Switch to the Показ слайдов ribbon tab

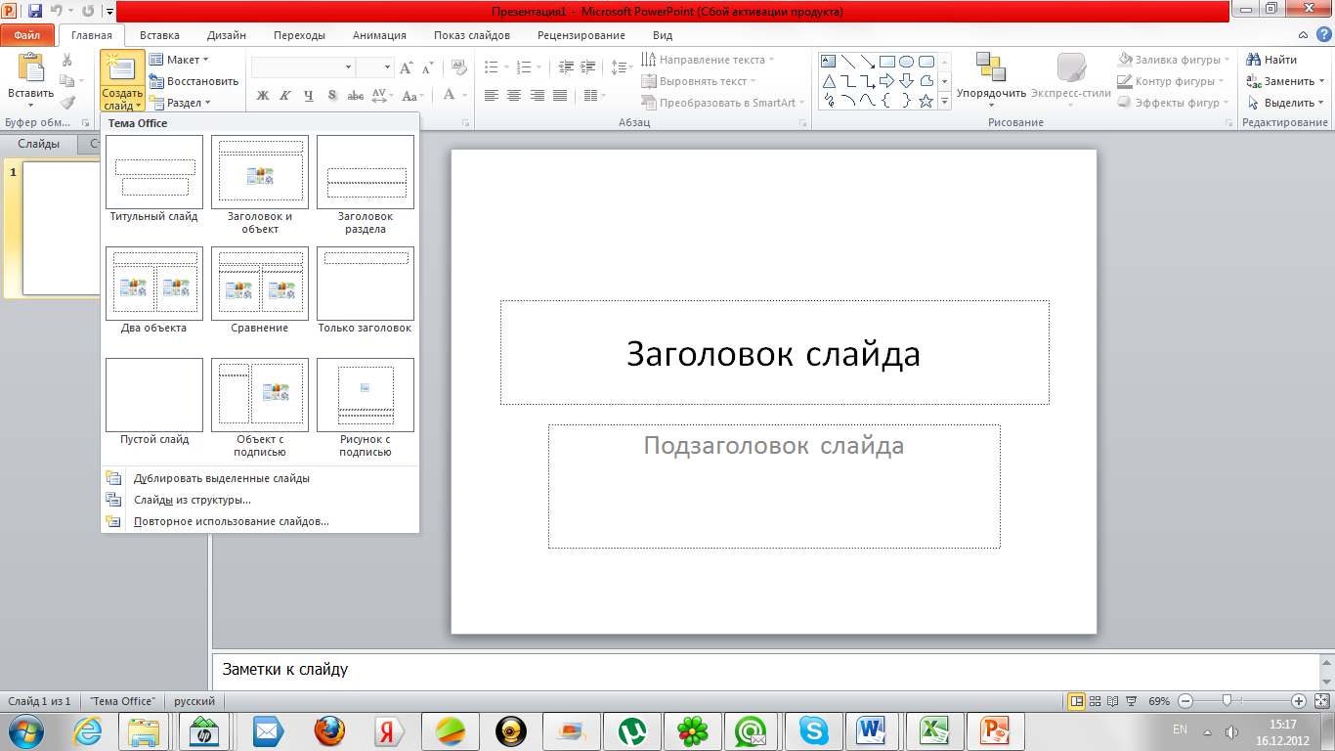click(x=472, y=35)
